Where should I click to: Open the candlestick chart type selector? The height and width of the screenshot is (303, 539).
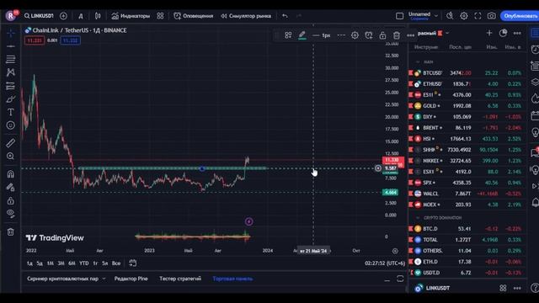pos(98,16)
